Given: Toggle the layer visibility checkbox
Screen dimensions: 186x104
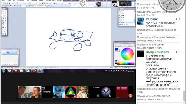Looking at the screenshot, I should (17, 52).
